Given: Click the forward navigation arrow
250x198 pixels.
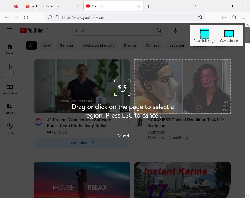Looking at the screenshot, I should [x=16, y=17].
